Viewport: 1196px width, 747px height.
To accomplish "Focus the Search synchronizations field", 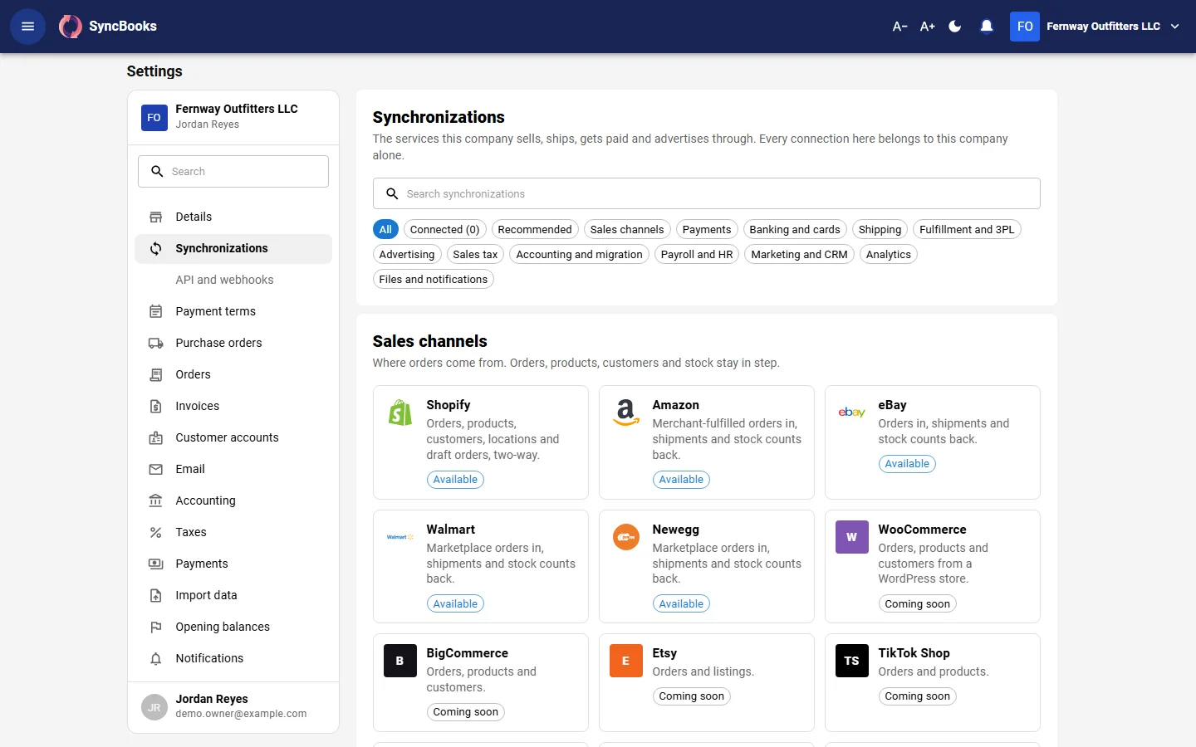I will [x=707, y=193].
